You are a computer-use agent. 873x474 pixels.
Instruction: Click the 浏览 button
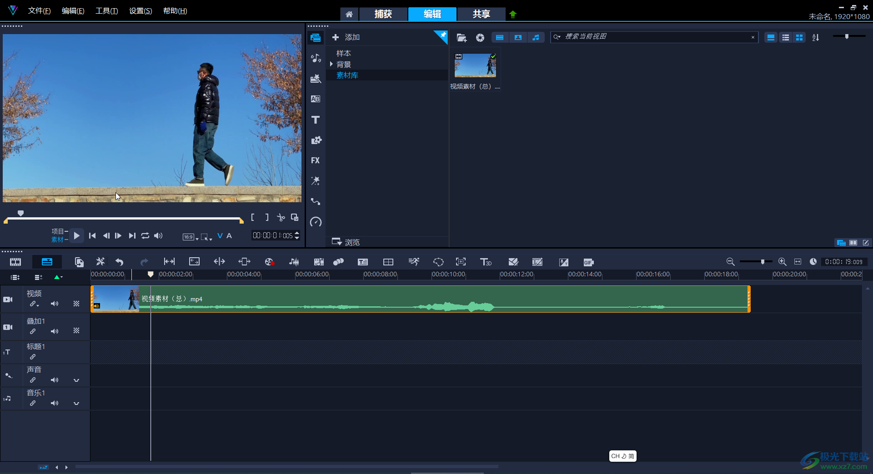click(346, 242)
